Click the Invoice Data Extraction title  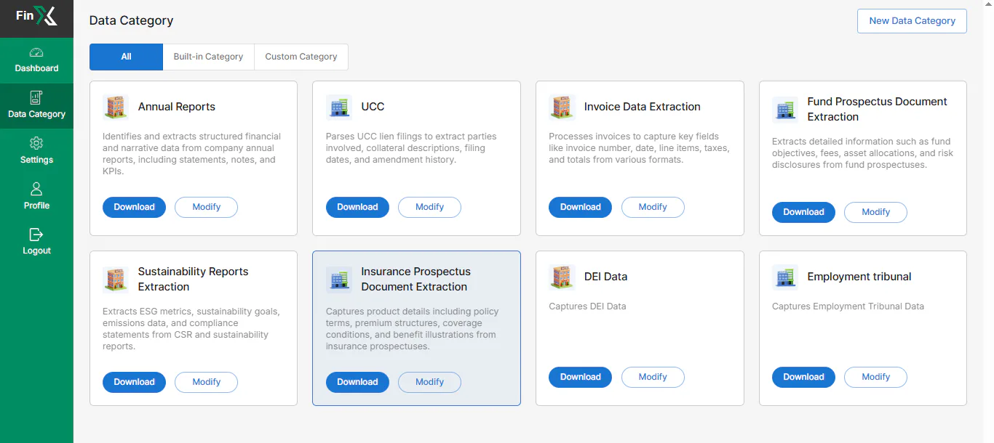[x=643, y=107]
